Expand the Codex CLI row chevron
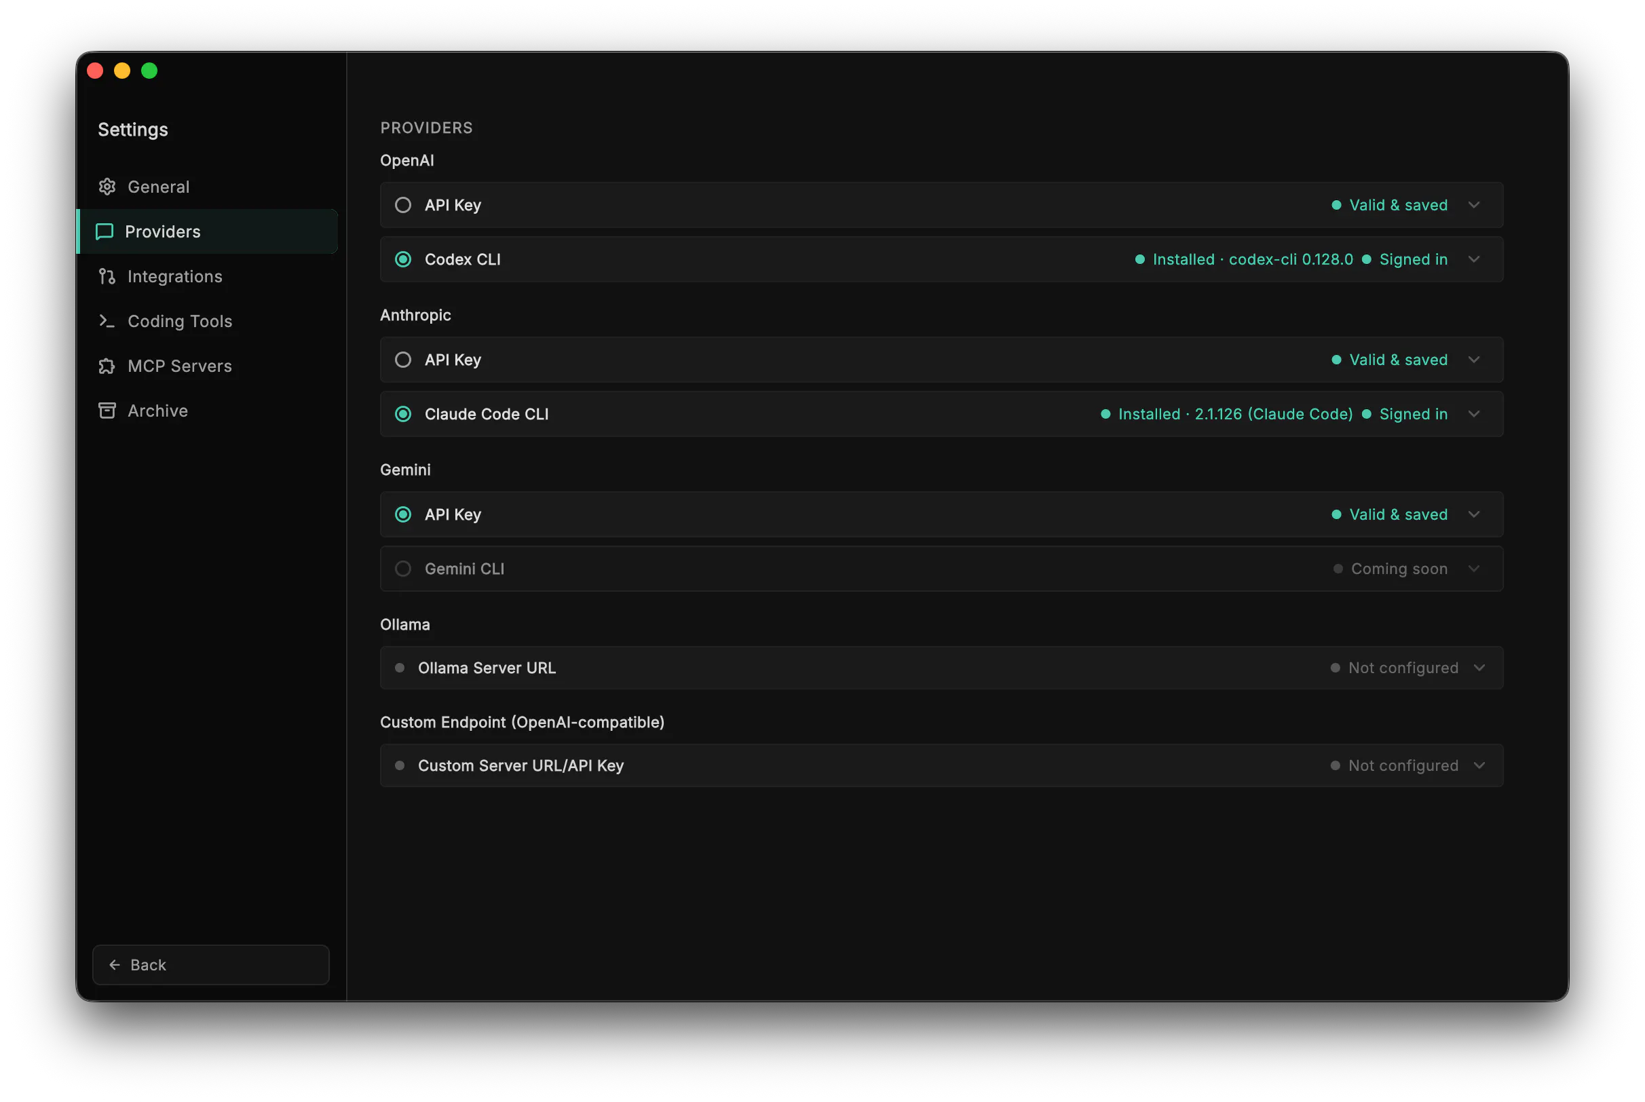 [1475, 259]
